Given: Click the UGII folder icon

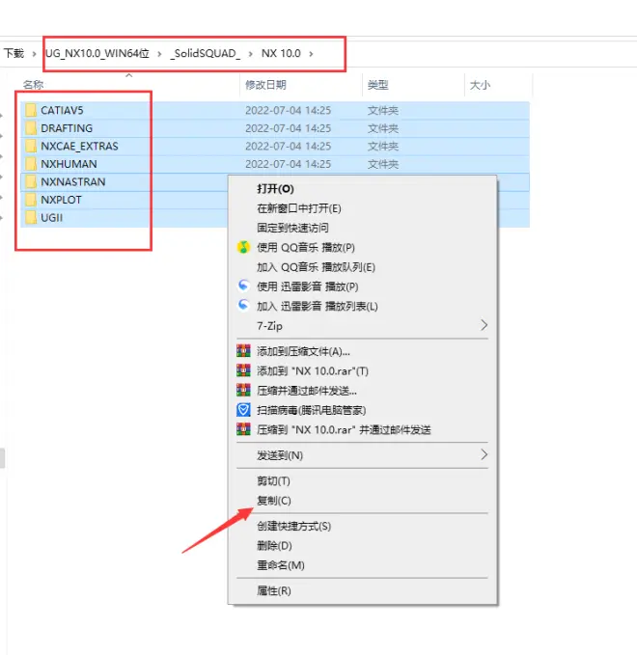Looking at the screenshot, I should coord(31,218).
